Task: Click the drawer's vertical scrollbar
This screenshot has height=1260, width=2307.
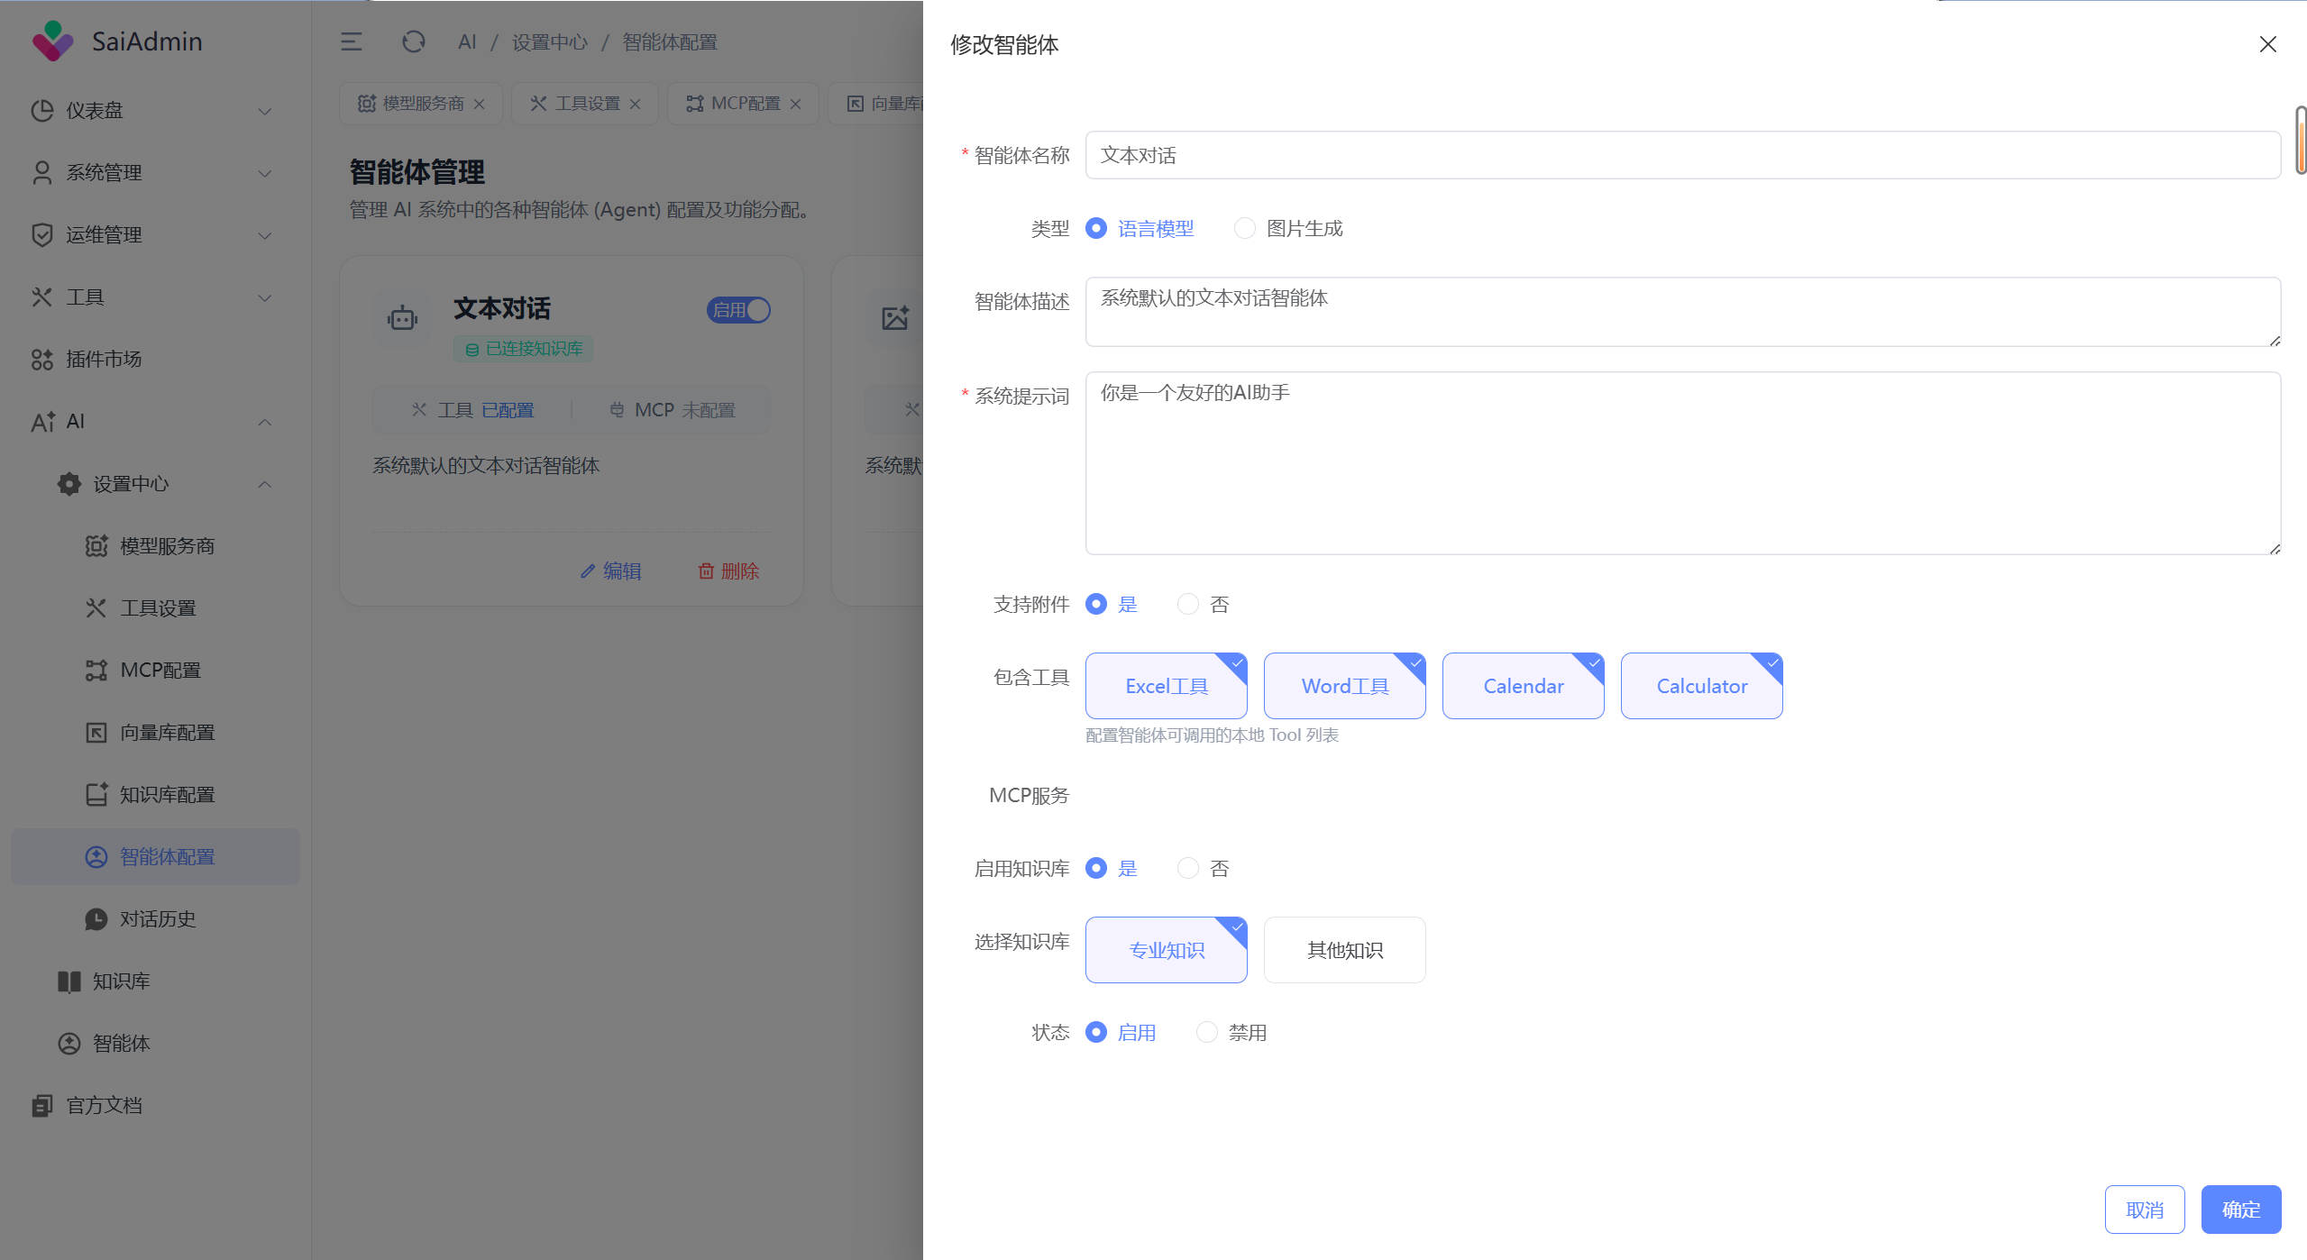Action: coord(2301,141)
